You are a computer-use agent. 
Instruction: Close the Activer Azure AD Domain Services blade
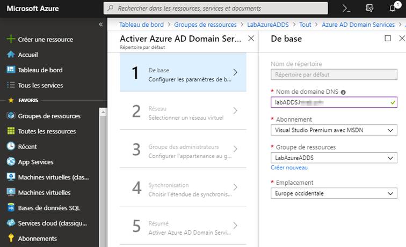(251, 39)
